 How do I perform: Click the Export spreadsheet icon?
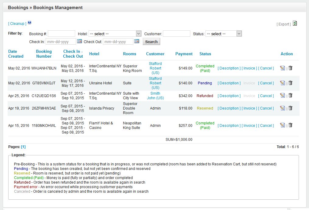click(295, 23)
